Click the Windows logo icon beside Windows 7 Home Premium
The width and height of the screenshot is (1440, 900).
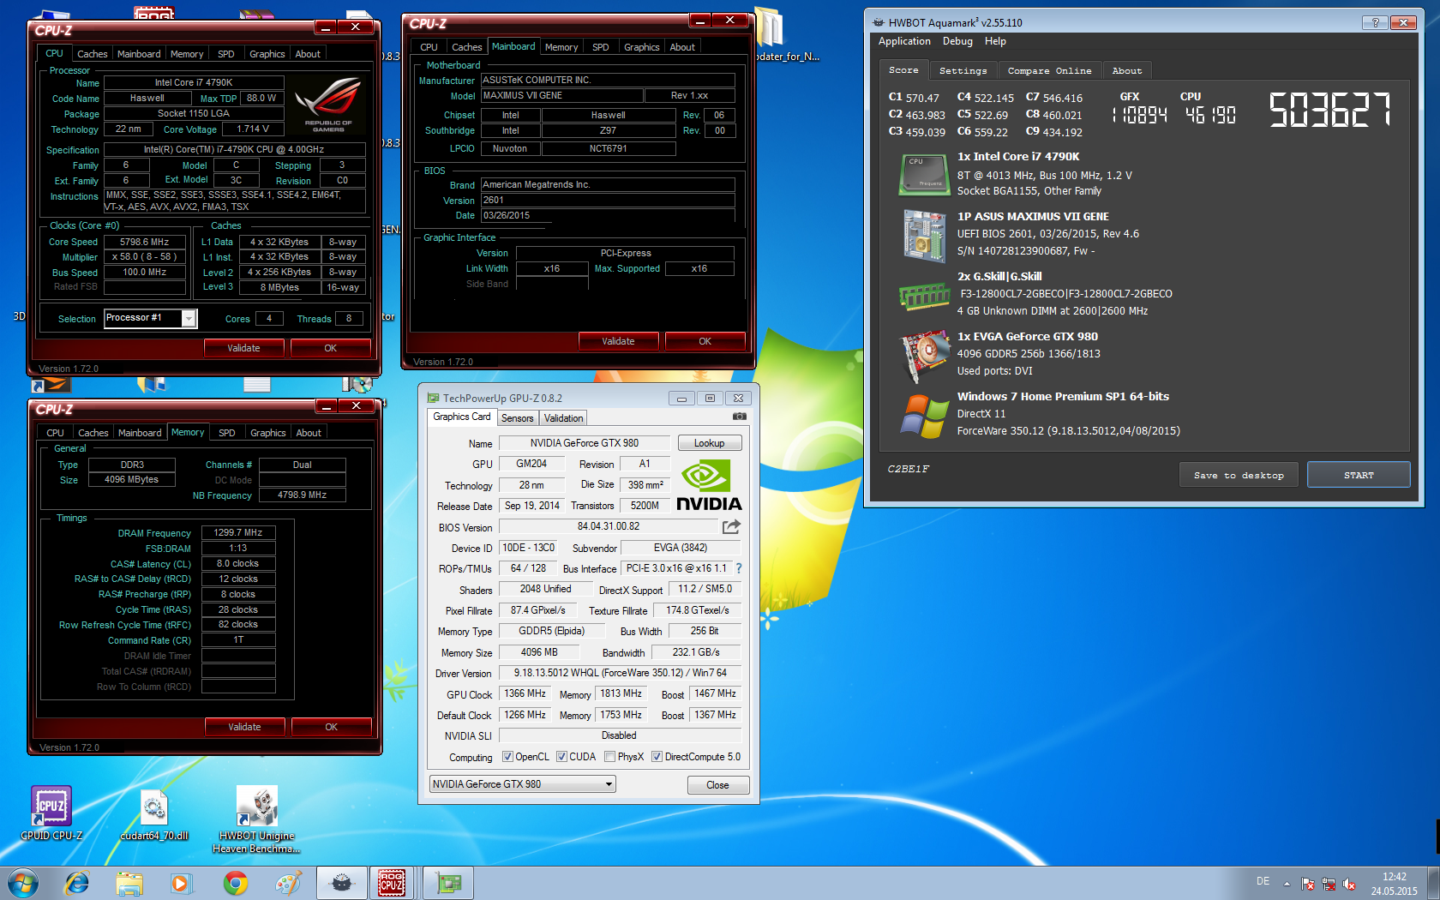click(x=924, y=416)
